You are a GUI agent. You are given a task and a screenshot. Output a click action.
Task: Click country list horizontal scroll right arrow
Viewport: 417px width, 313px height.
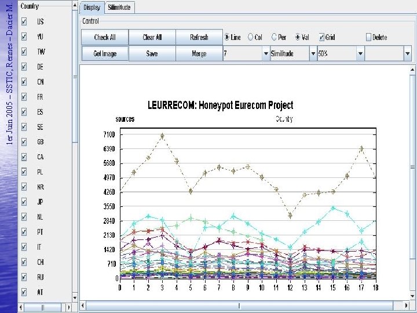[x=69, y=307]
